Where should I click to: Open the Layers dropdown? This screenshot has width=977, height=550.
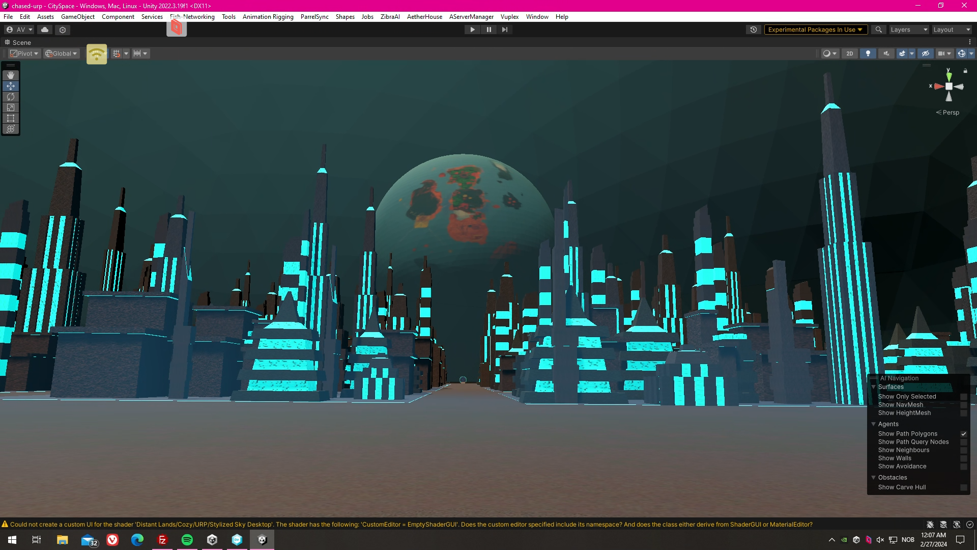(x=909, y=30)
